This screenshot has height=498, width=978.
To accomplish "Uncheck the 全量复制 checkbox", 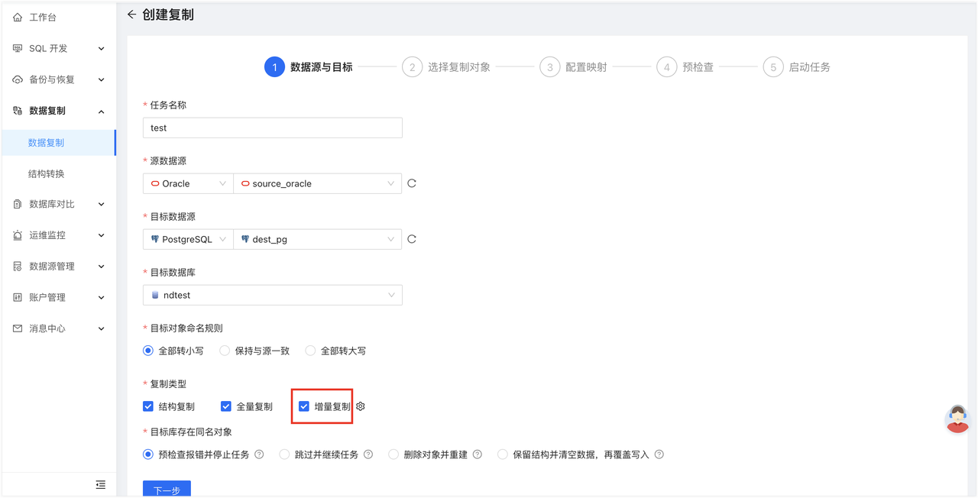I will click(x=225, y=406).
